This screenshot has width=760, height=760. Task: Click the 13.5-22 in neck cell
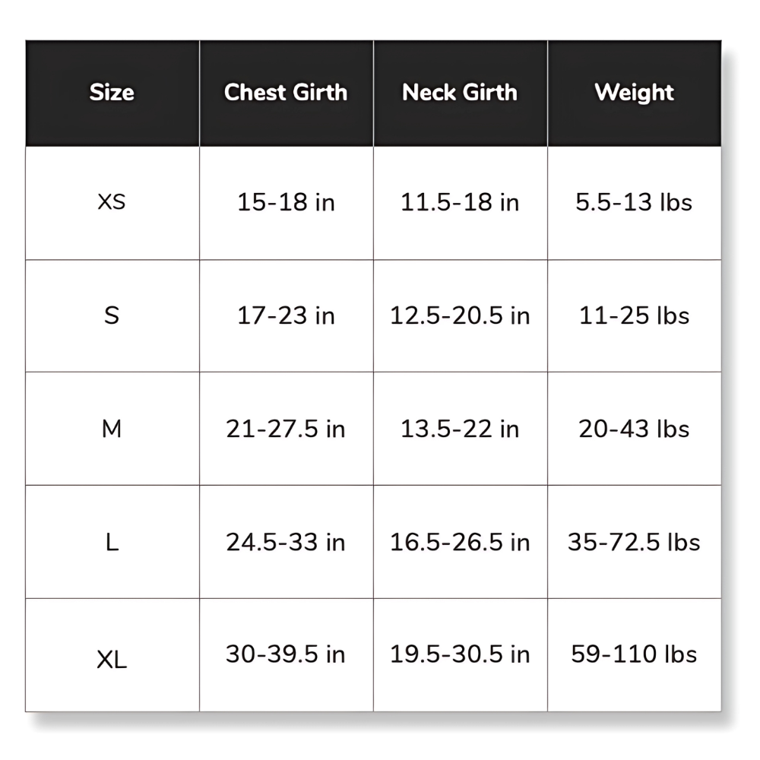[x=460, y=429]
